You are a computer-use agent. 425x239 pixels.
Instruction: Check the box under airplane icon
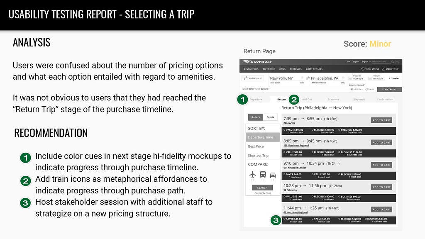pos(253,180)
